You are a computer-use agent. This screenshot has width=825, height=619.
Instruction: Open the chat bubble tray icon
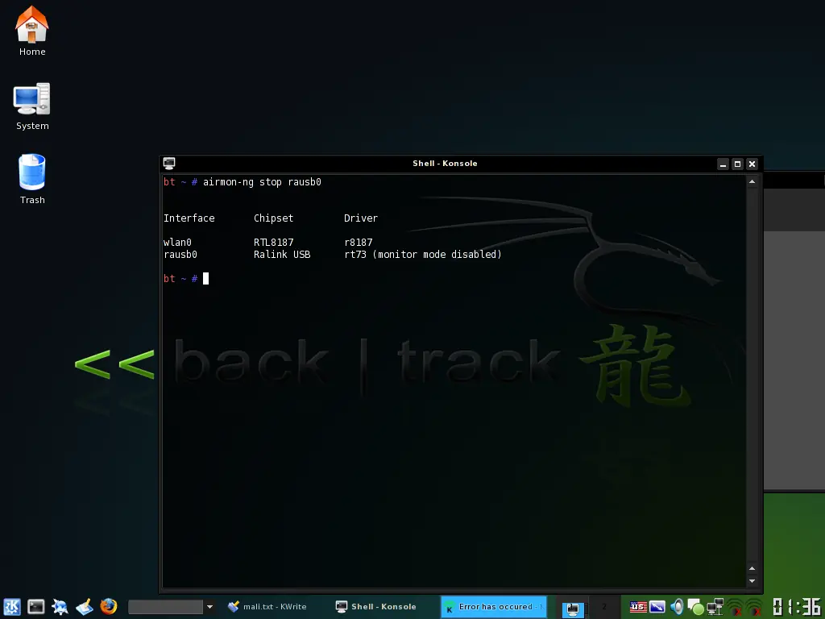click(695, 607)
